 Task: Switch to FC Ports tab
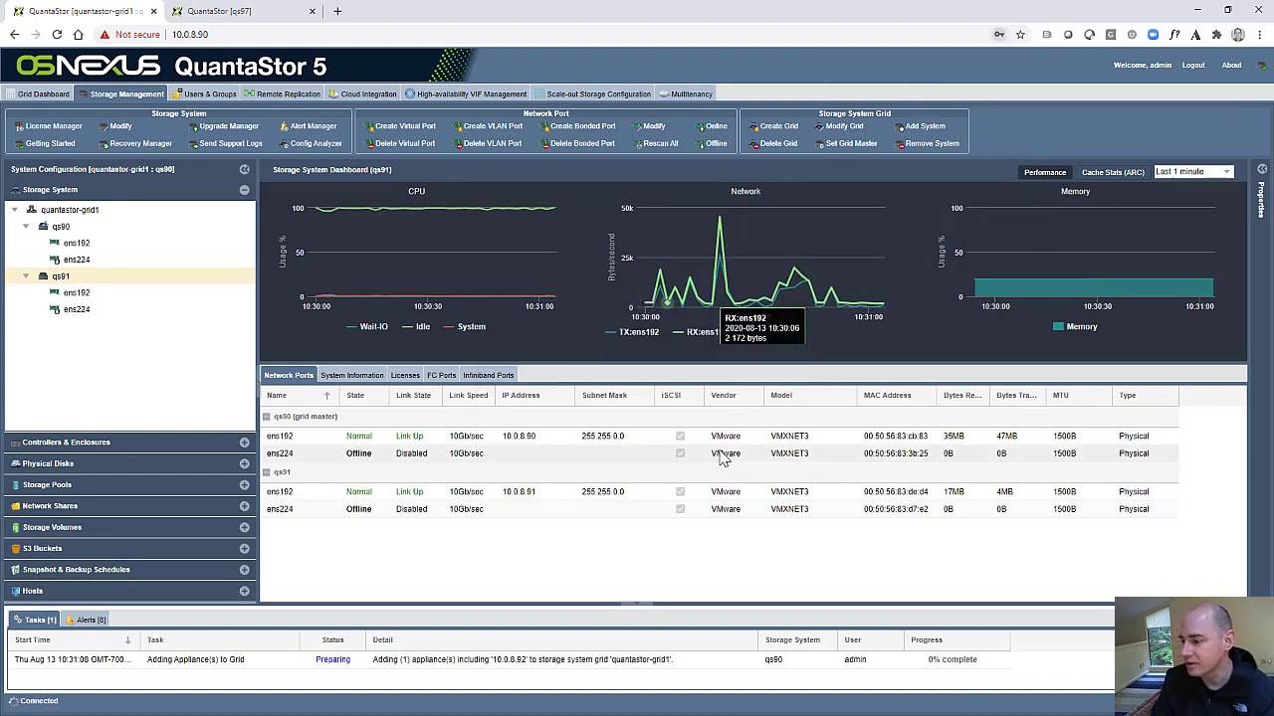441,375
